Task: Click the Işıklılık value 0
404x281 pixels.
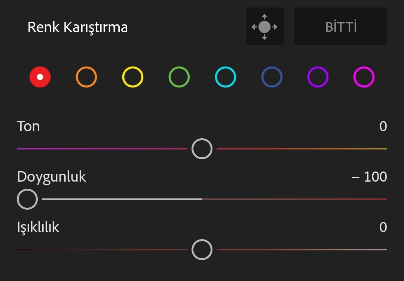Action: pos(383,227)
